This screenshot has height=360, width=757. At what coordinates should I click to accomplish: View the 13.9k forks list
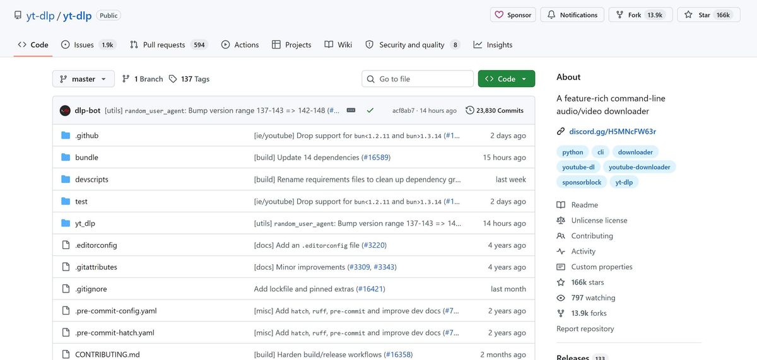582,313
